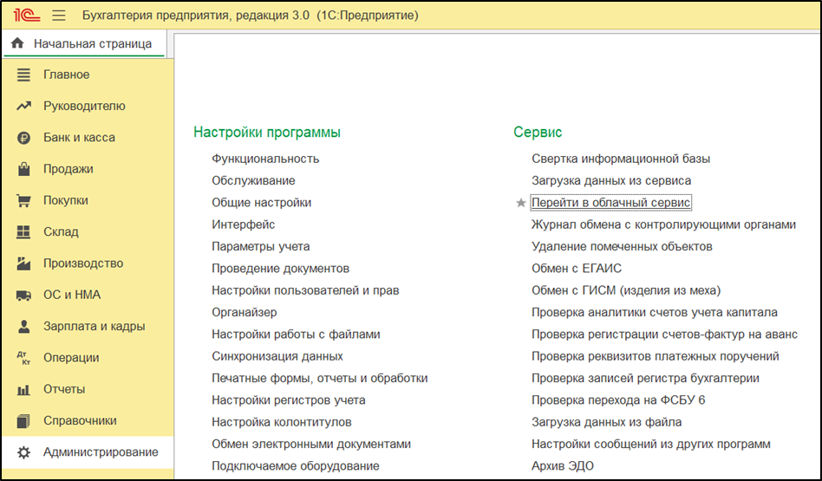Open ОС и НМА section label
The image size is (822, 481).
pyautogui.click(x=72, y=295)
